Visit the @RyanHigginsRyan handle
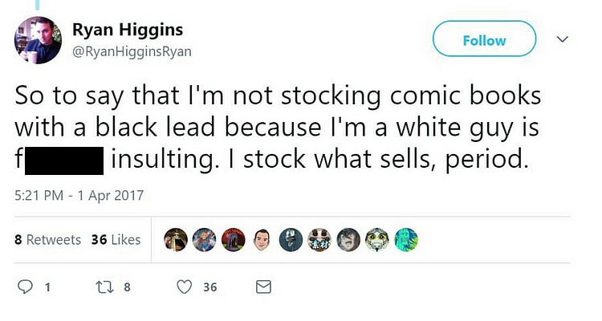The height and width of the screenshot is (321, 602). [132, 51]
